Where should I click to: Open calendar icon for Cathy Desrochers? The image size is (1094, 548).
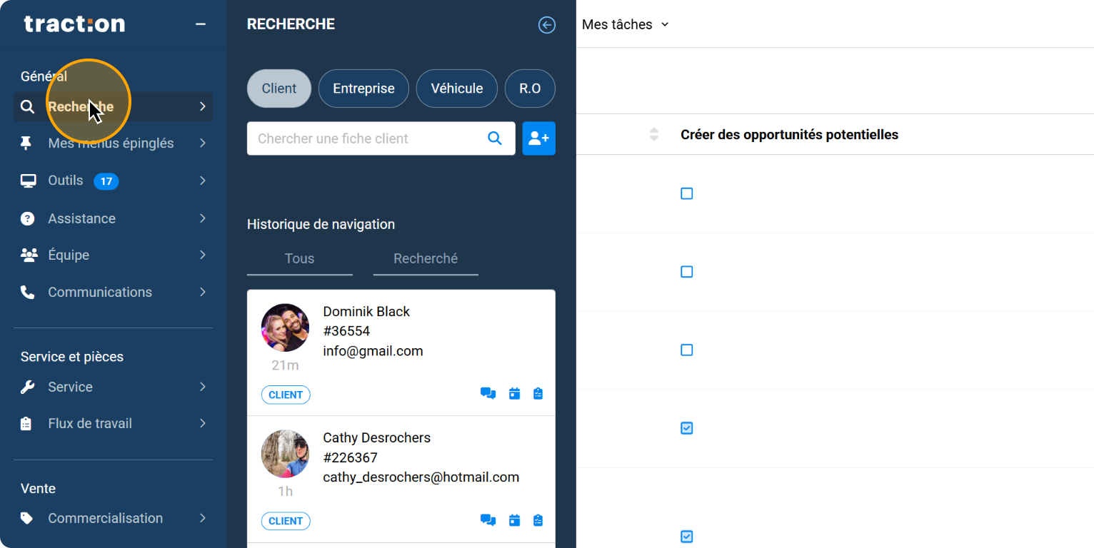(x=514, y=520)
